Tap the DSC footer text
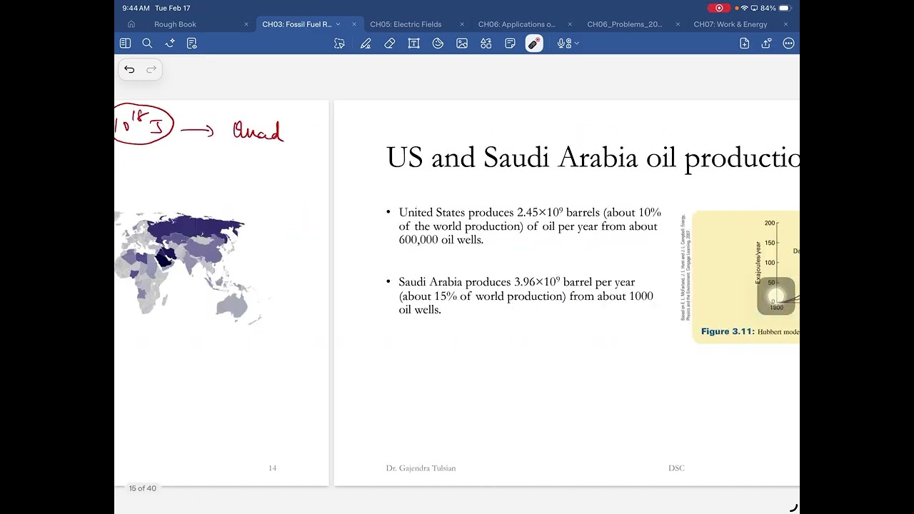Screen dimensions: 914x514 [x=676, y=468]
